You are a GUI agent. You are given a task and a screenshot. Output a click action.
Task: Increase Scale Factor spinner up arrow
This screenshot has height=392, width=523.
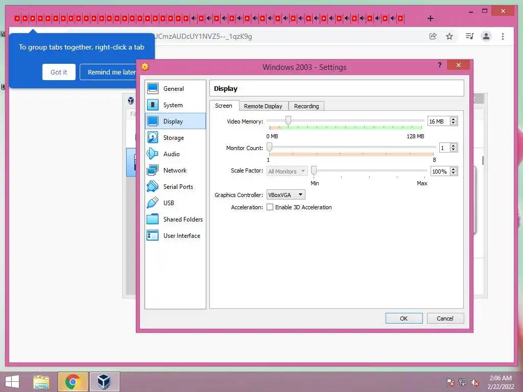click(x=454, y=169)
